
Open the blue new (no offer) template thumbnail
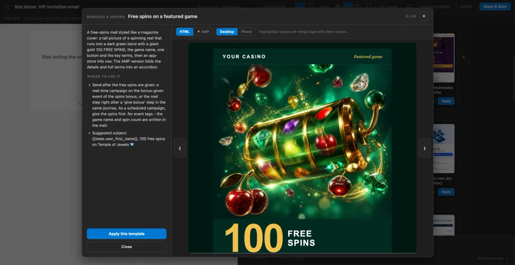[x=444, y=148]
